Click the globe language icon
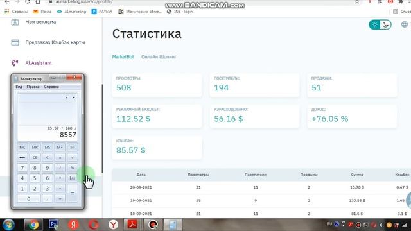The height and width of the screenshot is (231, 411). pos(404,24)
